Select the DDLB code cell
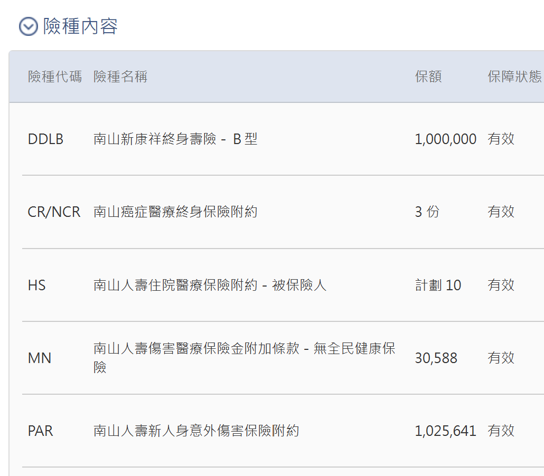The height and width of the screenshot is (476, 544). (x=45, y=139)
